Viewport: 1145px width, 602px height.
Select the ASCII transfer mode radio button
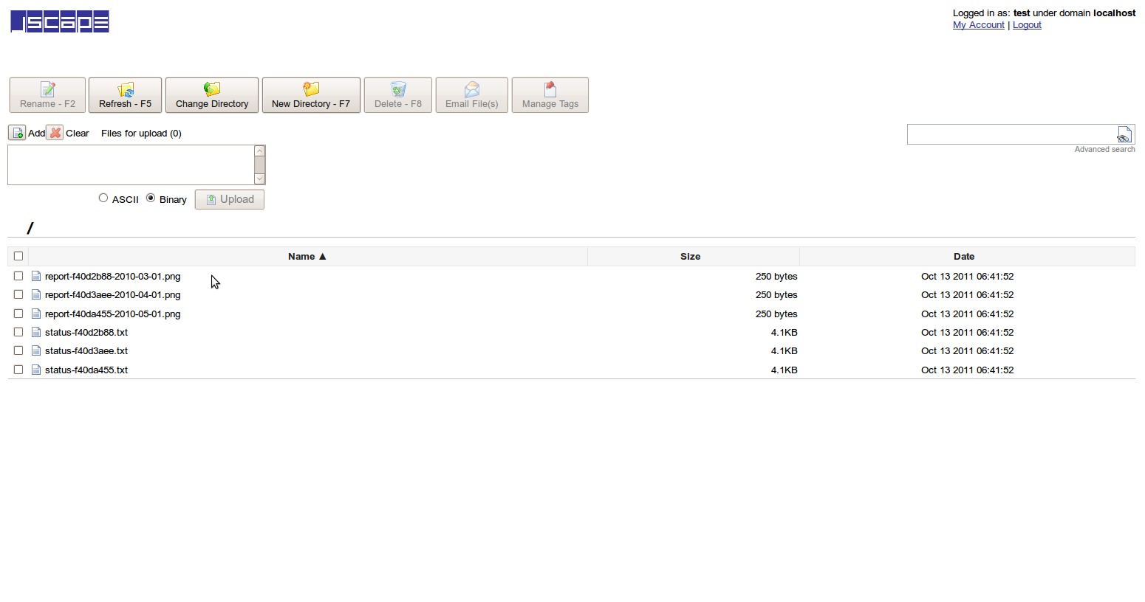103,198
